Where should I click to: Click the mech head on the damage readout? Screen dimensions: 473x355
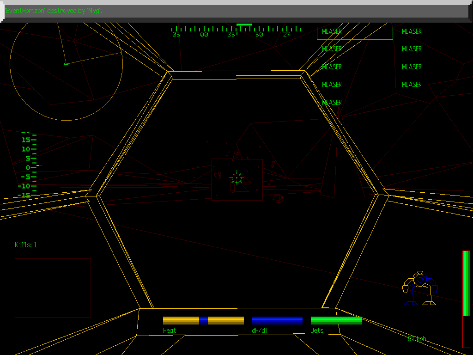click(x=420, y=272)
